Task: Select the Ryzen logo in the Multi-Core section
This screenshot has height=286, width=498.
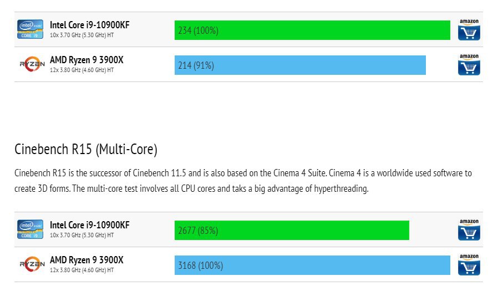Action: pyautogui.click(x=32, y=264)
